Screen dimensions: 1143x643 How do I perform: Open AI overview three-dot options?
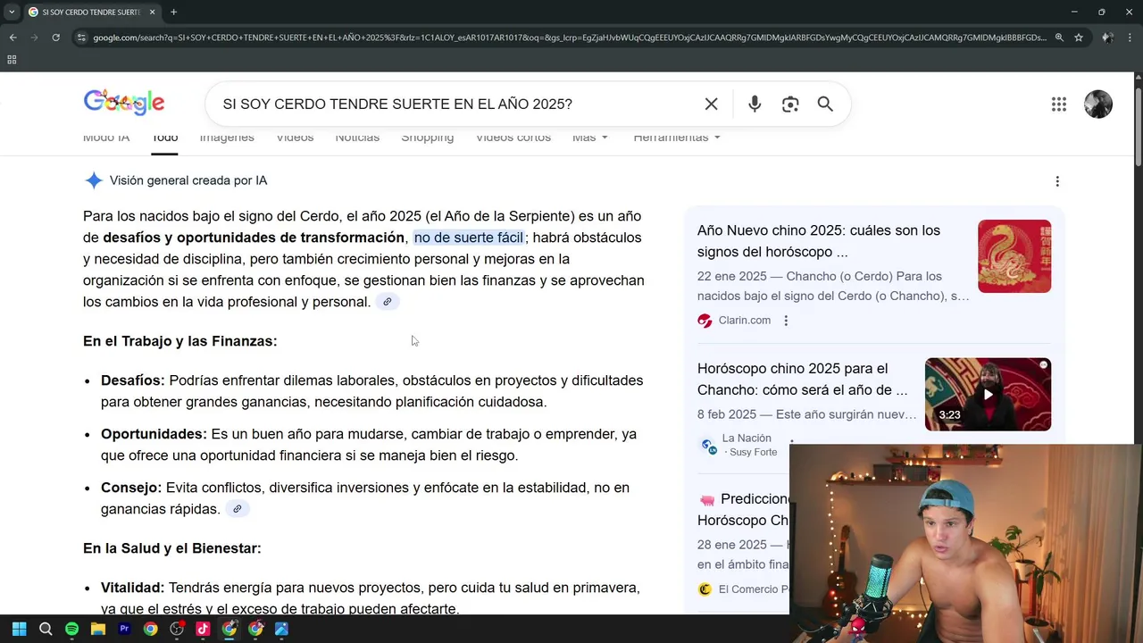(1057, 181)
